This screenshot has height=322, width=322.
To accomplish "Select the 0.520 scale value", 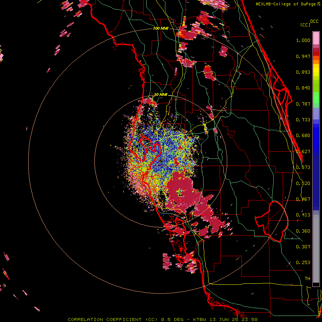I will click(x=303, y=184).
